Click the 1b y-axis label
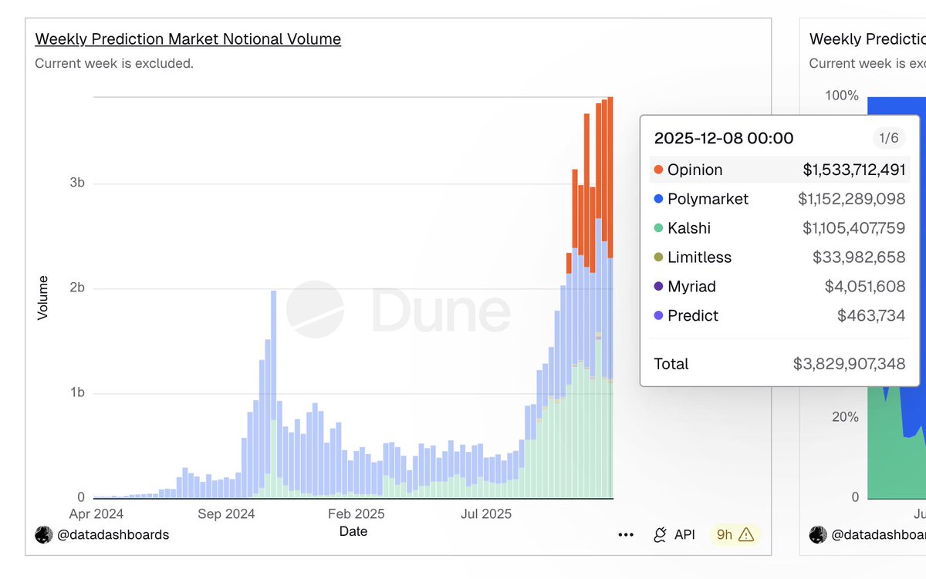 [77, 393]
